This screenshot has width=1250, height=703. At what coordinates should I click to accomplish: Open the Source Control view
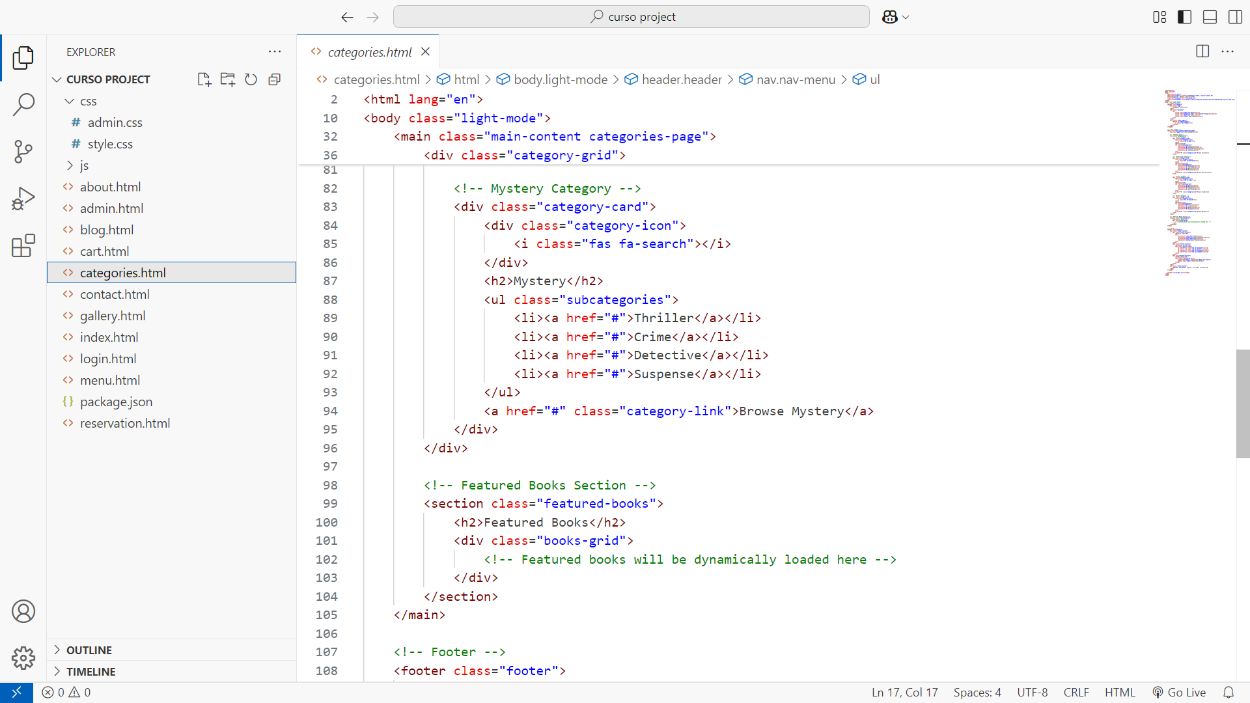click(23, 152)
